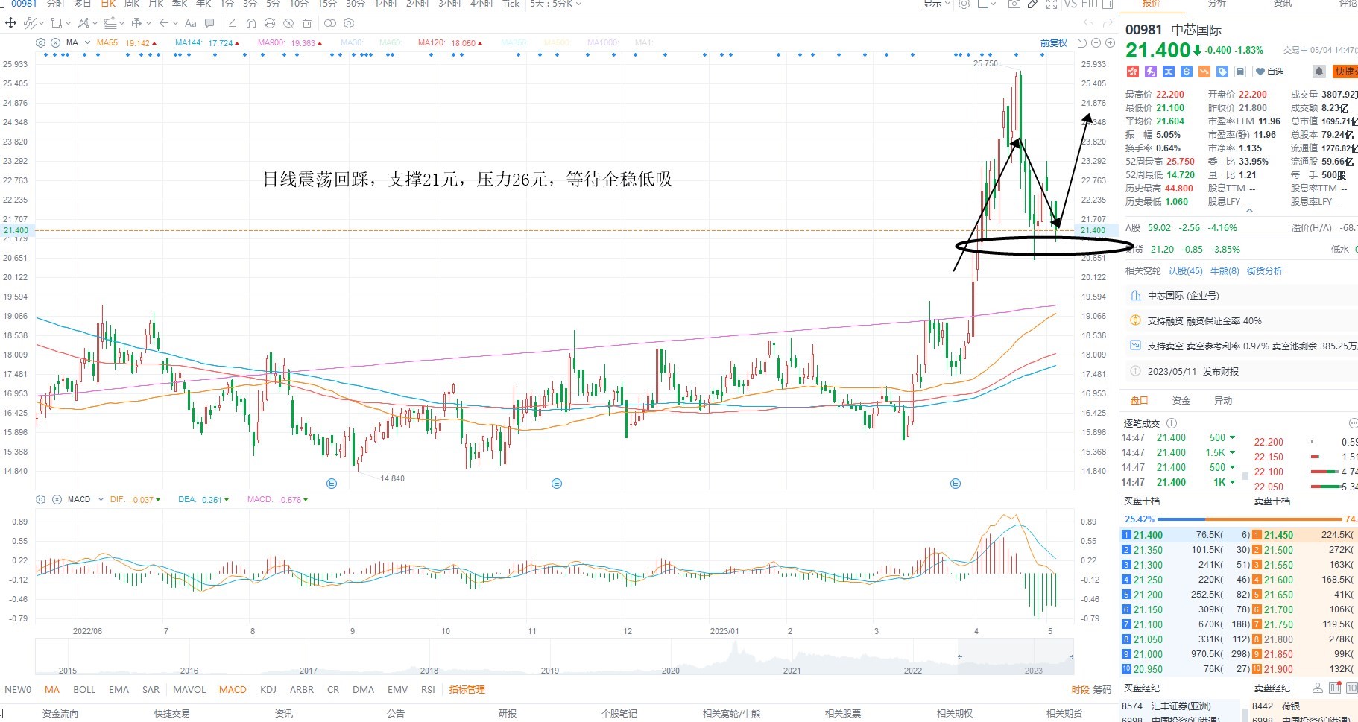Image resolution: width=1358 pixels, height=722 pixels.
Task: Select the crosshair move cursor tool
Action: pyautogui.click(x=10, y=23)
